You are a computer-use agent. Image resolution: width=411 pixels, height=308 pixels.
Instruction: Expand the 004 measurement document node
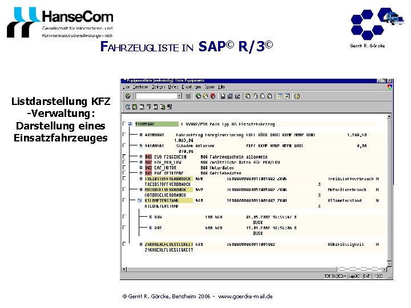coord(151,217)
